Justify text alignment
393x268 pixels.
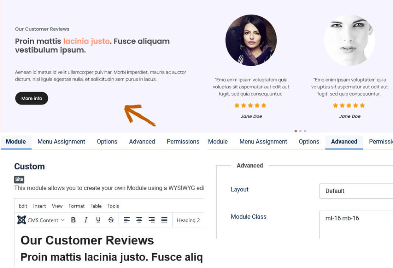pyautogui.click(x=164, y=220)
